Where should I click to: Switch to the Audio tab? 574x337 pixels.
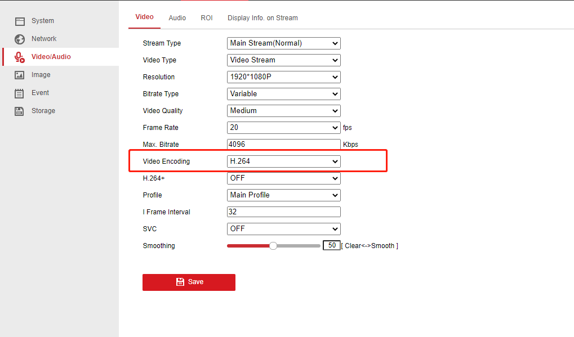click(177, 18)
